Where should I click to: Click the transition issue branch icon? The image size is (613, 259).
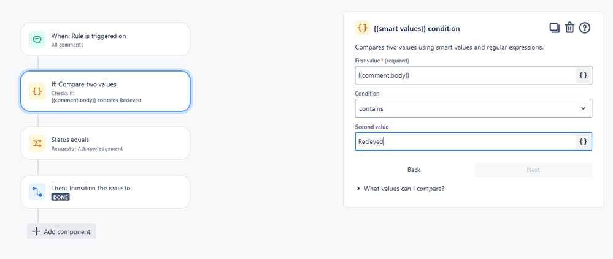tap(37, 192)
